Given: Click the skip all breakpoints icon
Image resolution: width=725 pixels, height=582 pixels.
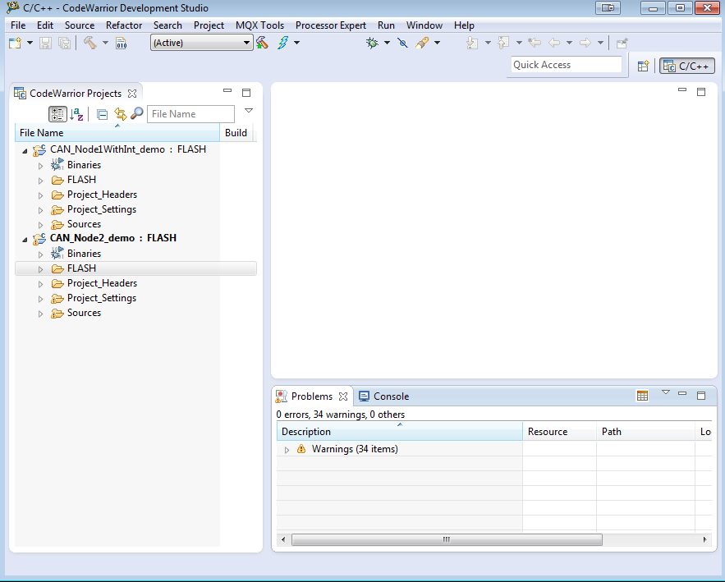Looking at the screenshot, I should pyautogui.click(x=402, y=43).
